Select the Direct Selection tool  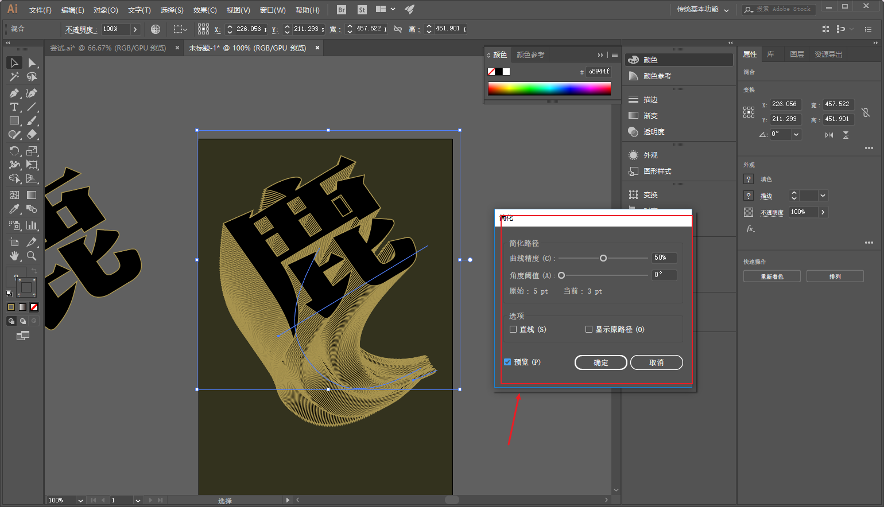tap(32, 63)
